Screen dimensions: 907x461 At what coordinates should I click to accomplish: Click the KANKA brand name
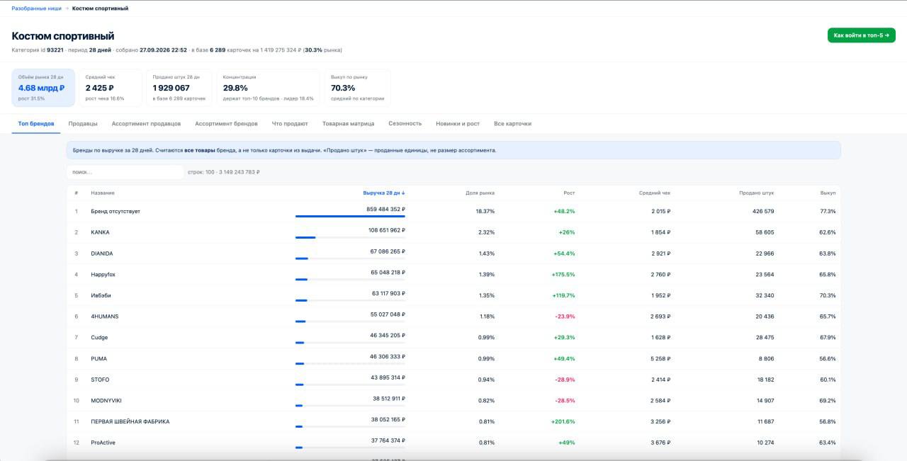[100, 232]
